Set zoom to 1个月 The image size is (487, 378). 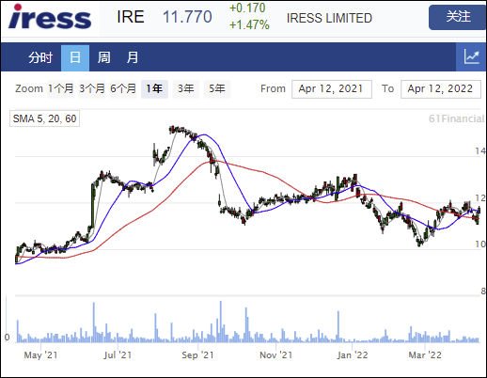pyautogui.click(x=60, y=88)
